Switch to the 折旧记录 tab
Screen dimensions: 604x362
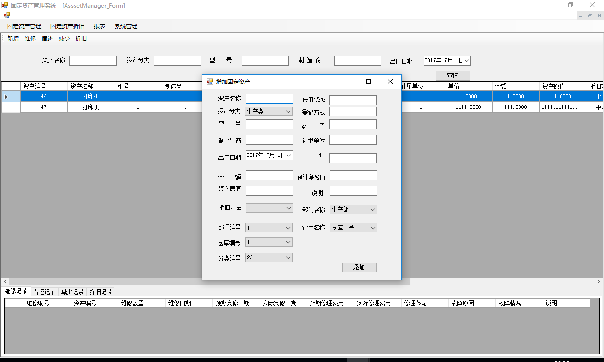click(101, 292)
